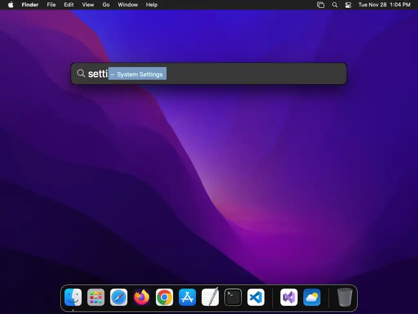Open the Weather app in the Dock
This screenshot has width=418, height=314.
[312, 297]
